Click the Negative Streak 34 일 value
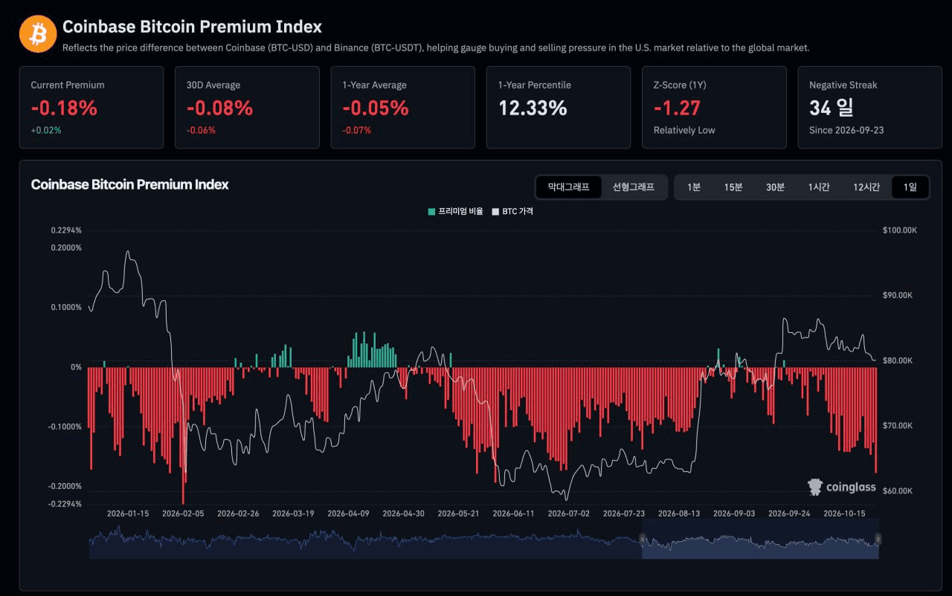This screenshot has width=952, height=596. click(831, 108)
